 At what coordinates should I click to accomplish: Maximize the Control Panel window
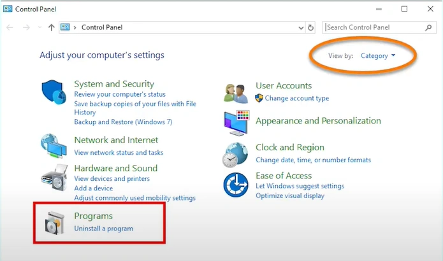click(x=404, y=9)
